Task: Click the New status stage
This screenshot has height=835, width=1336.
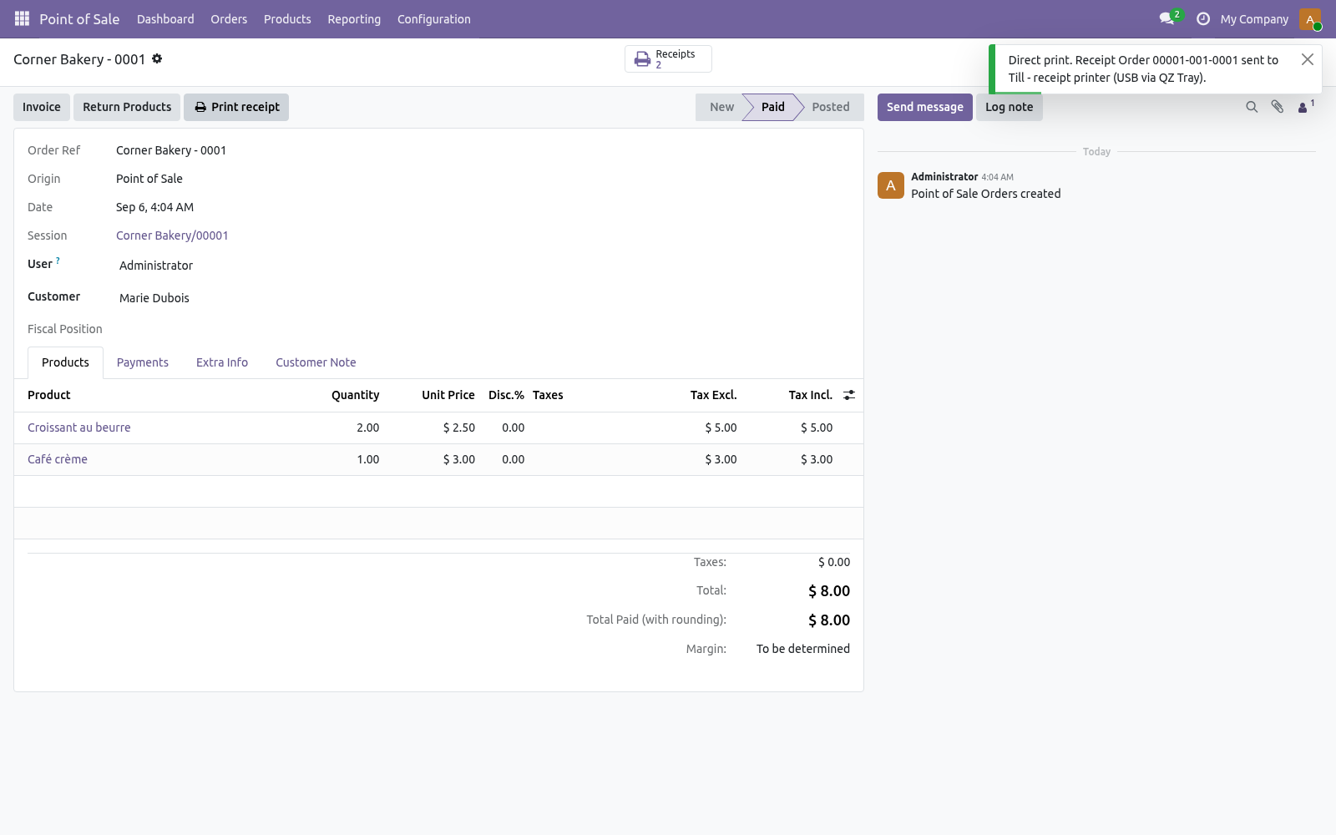Action: pos(721,107)
